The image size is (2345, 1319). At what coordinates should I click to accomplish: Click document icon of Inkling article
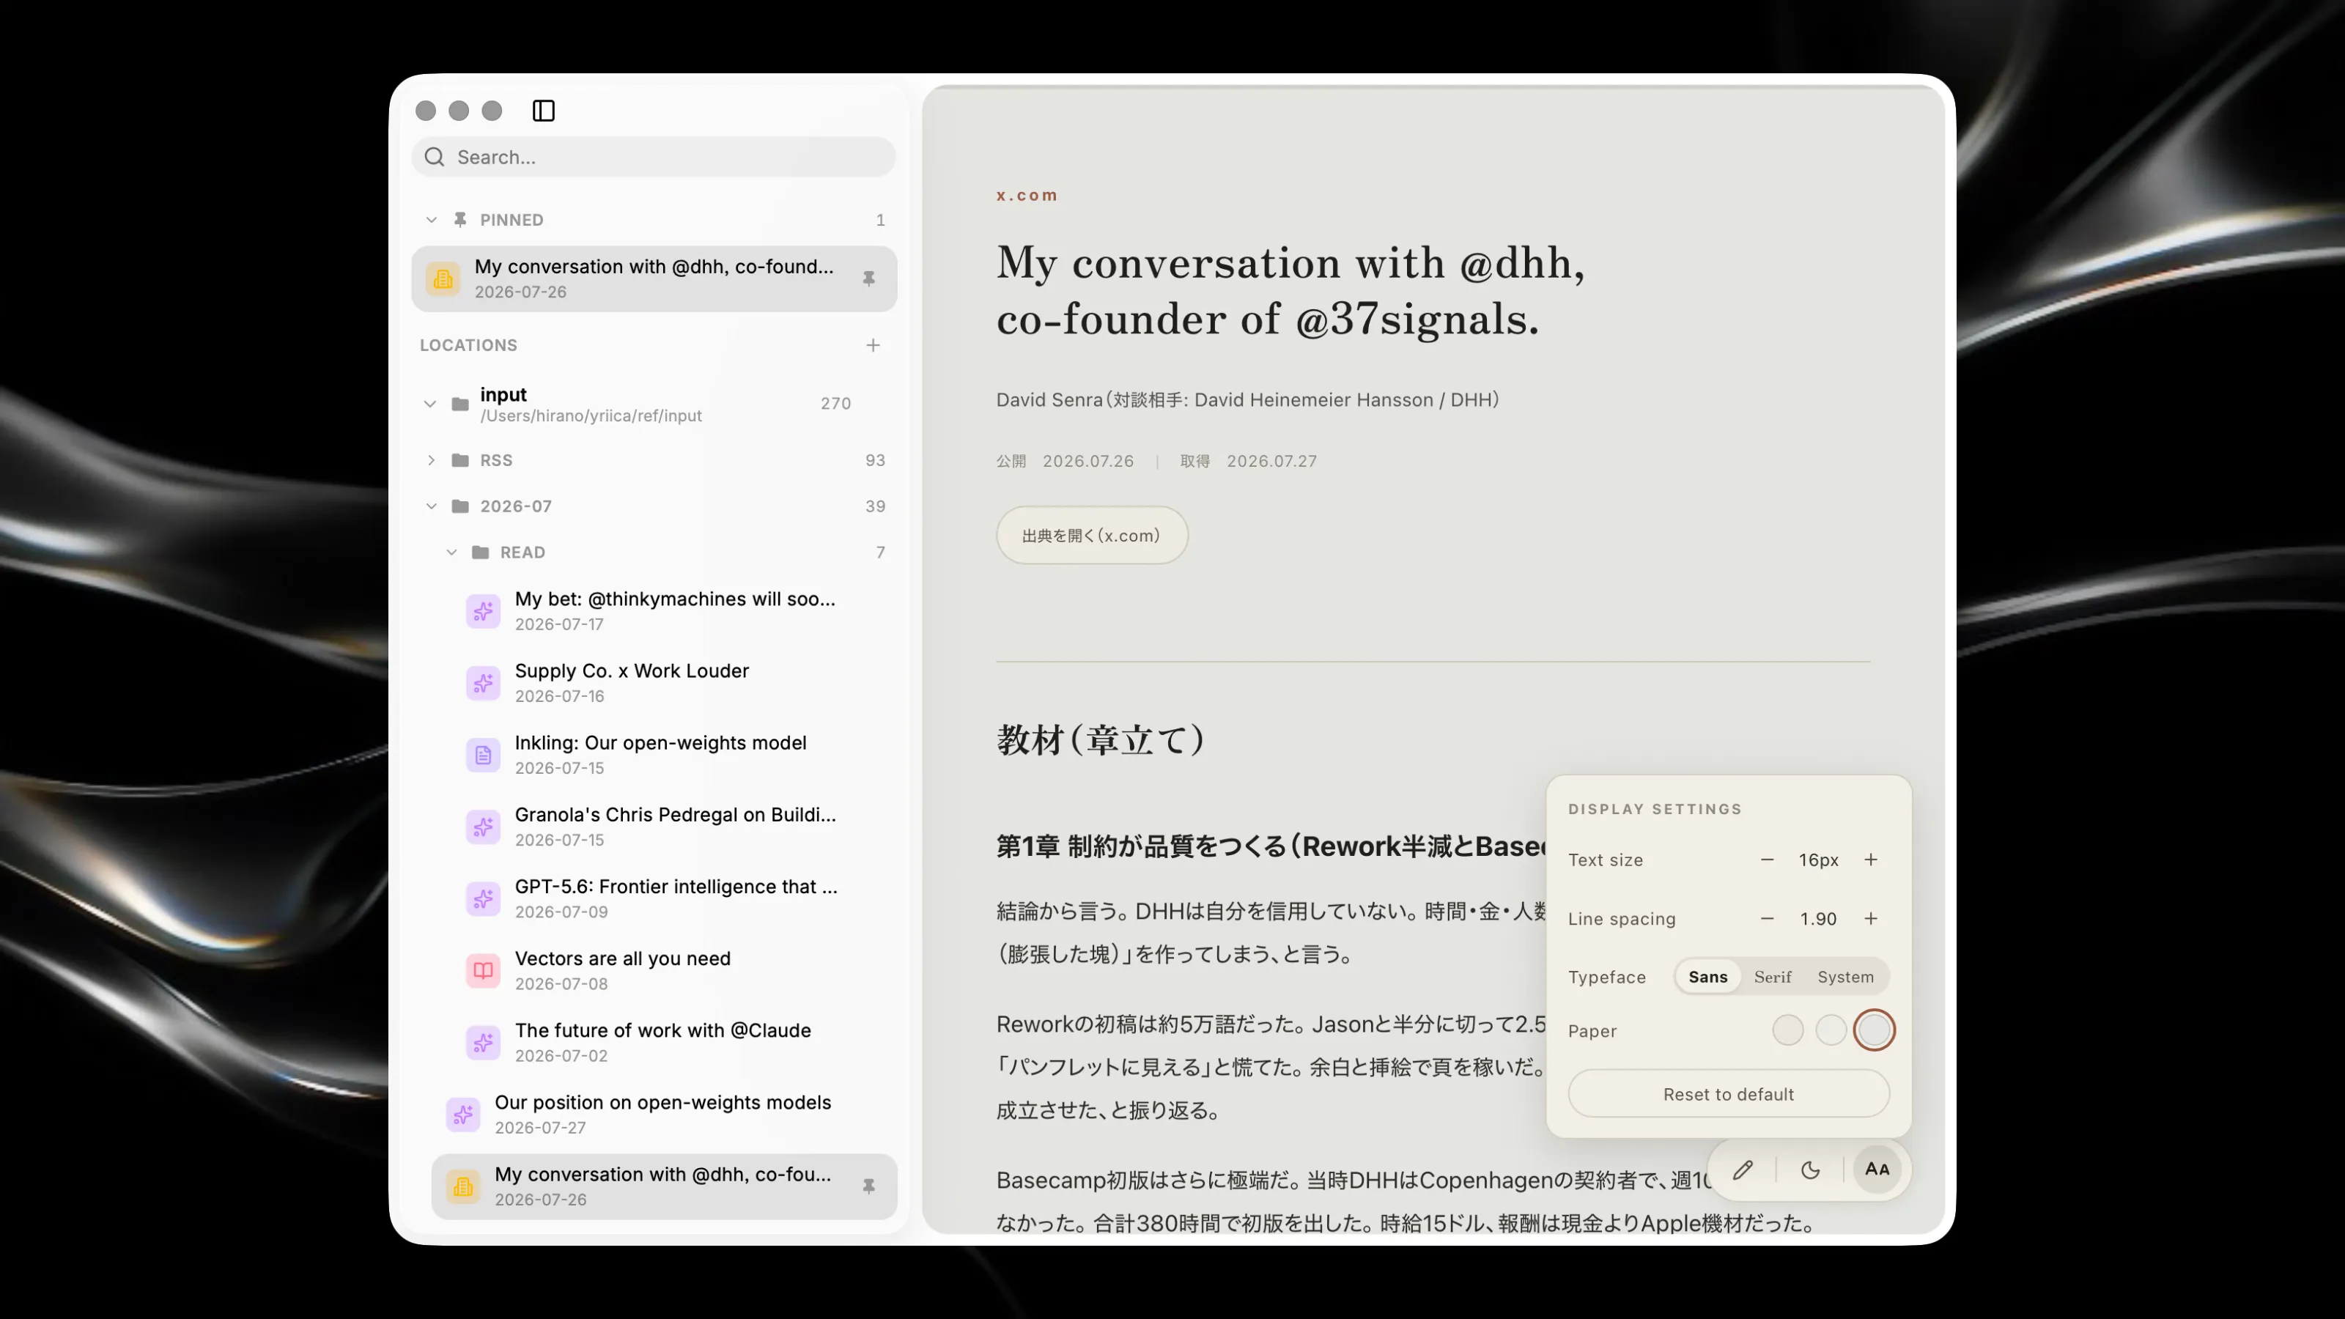pyautogui.click(x=484, y=755)
